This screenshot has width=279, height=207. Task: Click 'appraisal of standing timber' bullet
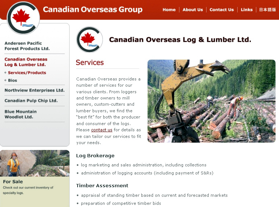point(154,195)
